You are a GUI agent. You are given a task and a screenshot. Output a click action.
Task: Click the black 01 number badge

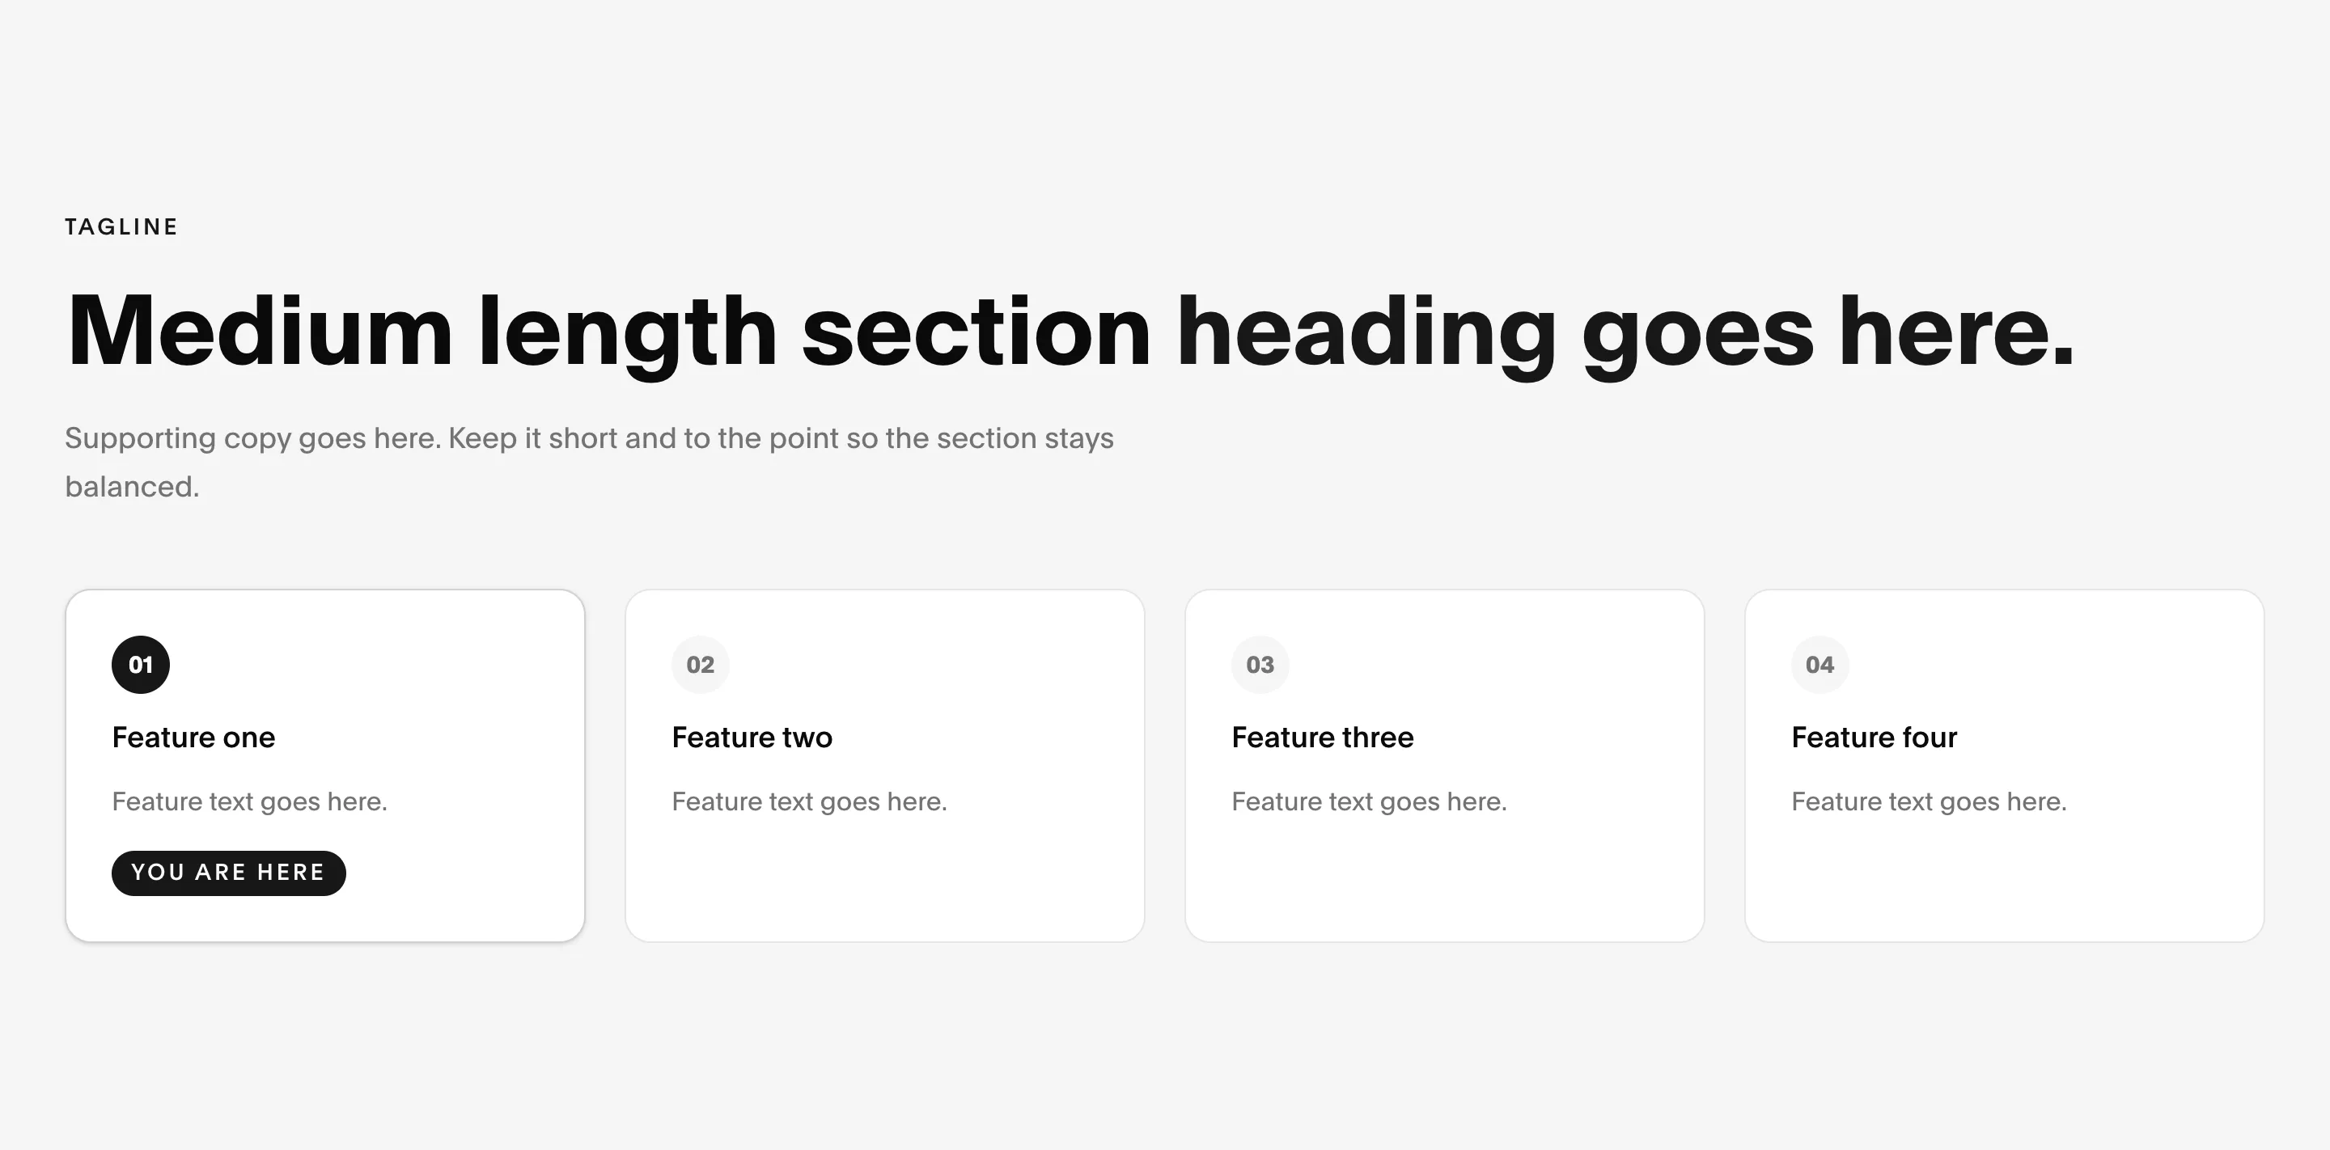click(x=140, y=665)
